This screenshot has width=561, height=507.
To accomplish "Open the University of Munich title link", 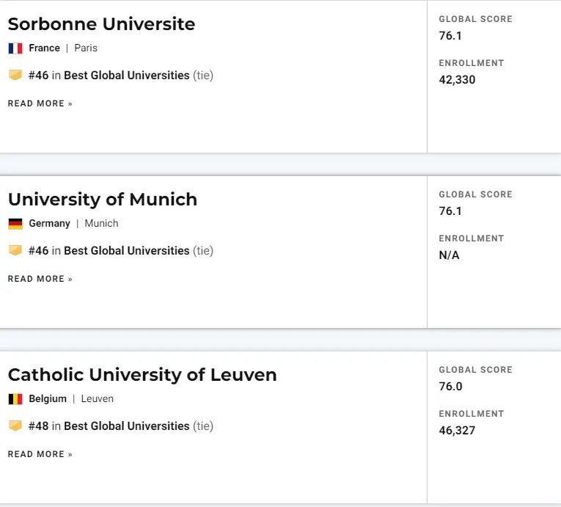I will [x=103, y=200].
